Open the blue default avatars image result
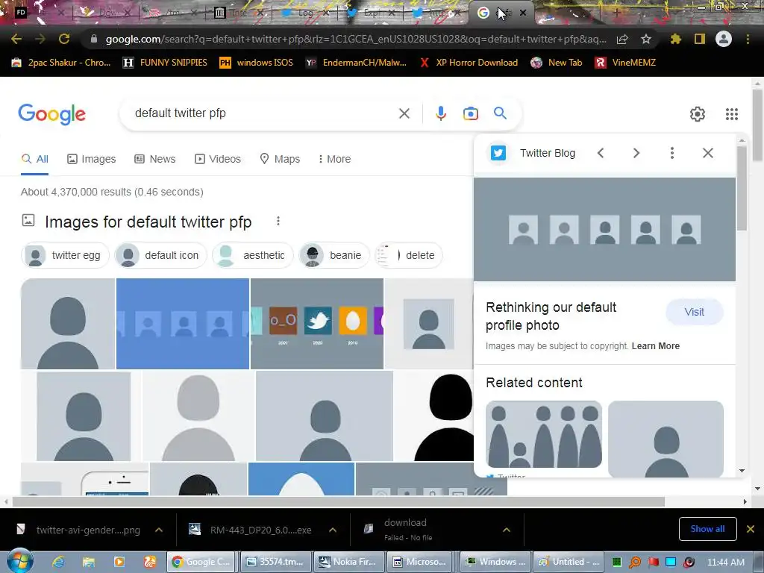Viewport: 764px width, 573px height. 183,324
